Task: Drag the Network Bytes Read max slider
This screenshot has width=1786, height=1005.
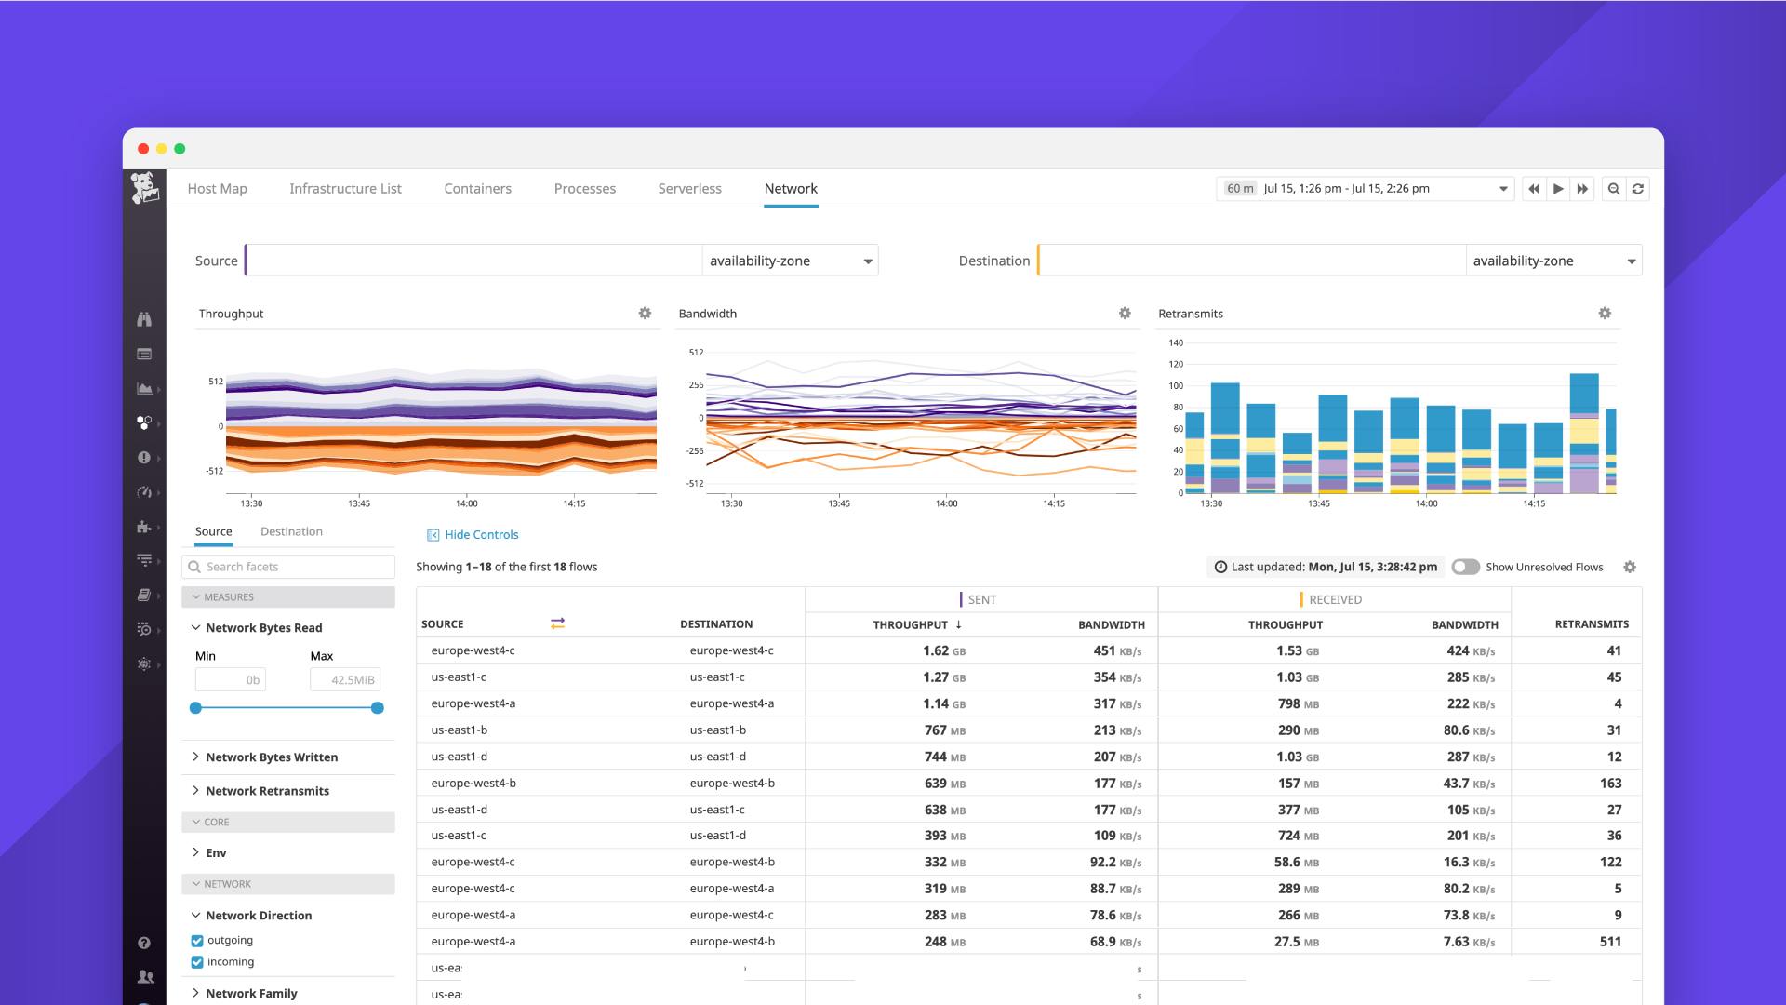Action: coord(378,707)
